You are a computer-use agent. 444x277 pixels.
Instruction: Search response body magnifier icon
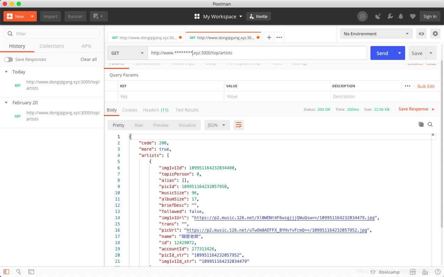point(430,124)
